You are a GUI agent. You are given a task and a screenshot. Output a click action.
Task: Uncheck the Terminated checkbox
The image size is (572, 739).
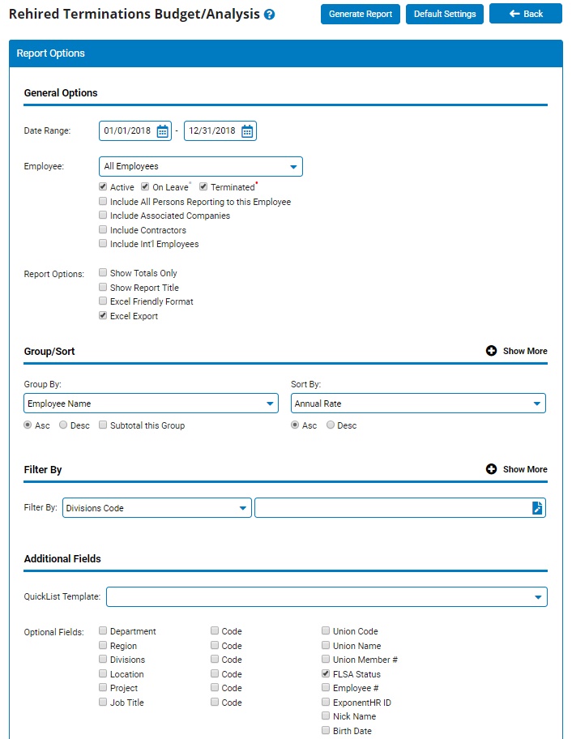pos(203,186)
